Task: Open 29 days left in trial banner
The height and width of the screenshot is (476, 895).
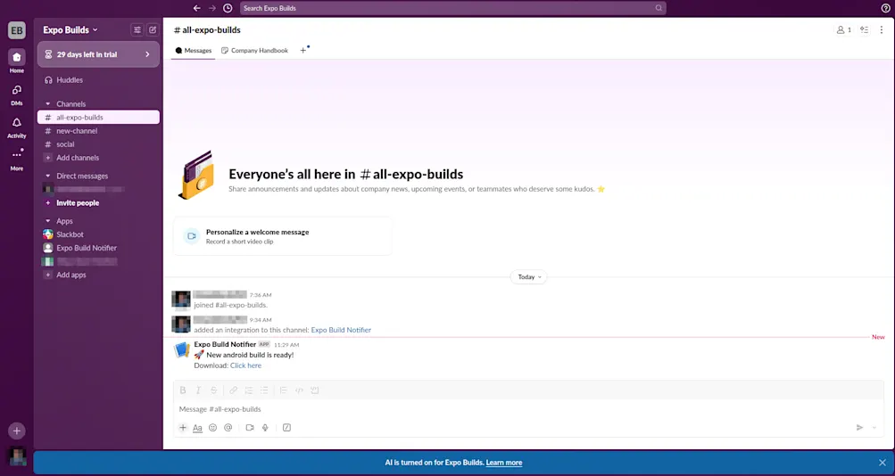Action: click(x=98, y=54)
